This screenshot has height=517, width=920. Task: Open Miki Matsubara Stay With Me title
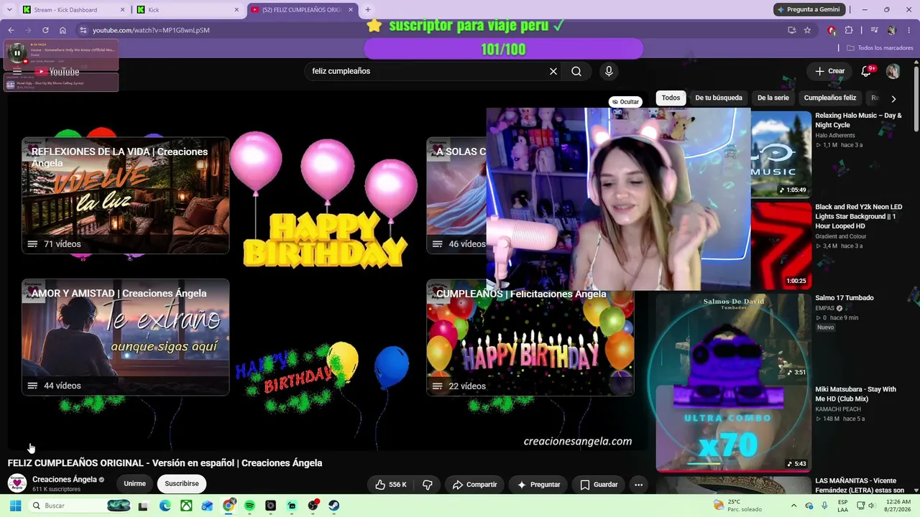855,394
